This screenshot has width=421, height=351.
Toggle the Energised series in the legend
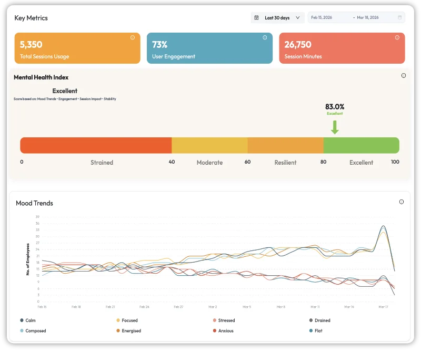(128, 331)
